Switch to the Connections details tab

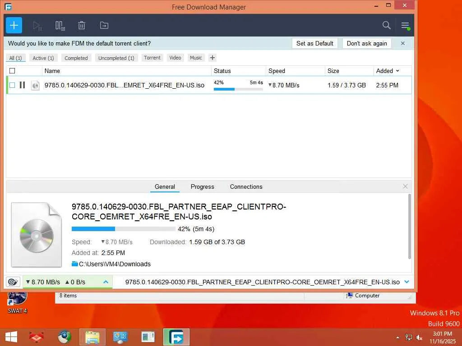[246, 187]
